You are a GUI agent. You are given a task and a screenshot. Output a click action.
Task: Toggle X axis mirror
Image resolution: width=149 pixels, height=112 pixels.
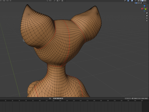click(x=136, y=3)
